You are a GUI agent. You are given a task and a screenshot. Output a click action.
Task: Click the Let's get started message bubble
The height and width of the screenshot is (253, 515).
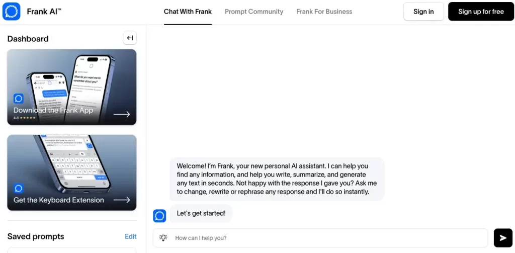(x=201, y=213)
